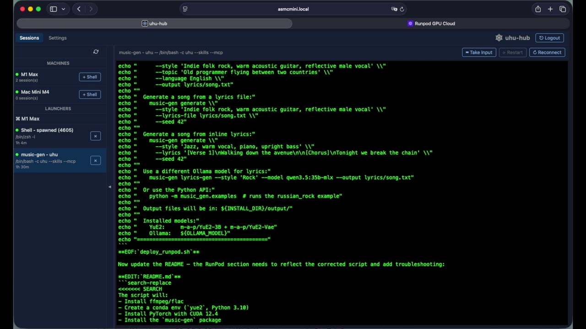Click the refresh machines icon in sidebar

96,52
